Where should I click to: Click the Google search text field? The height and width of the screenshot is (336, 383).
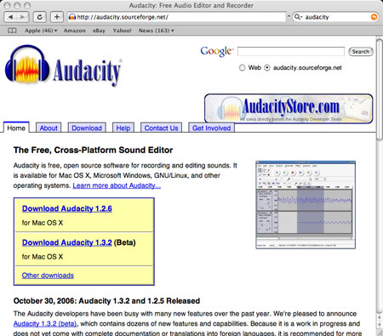tap(291, 51)
